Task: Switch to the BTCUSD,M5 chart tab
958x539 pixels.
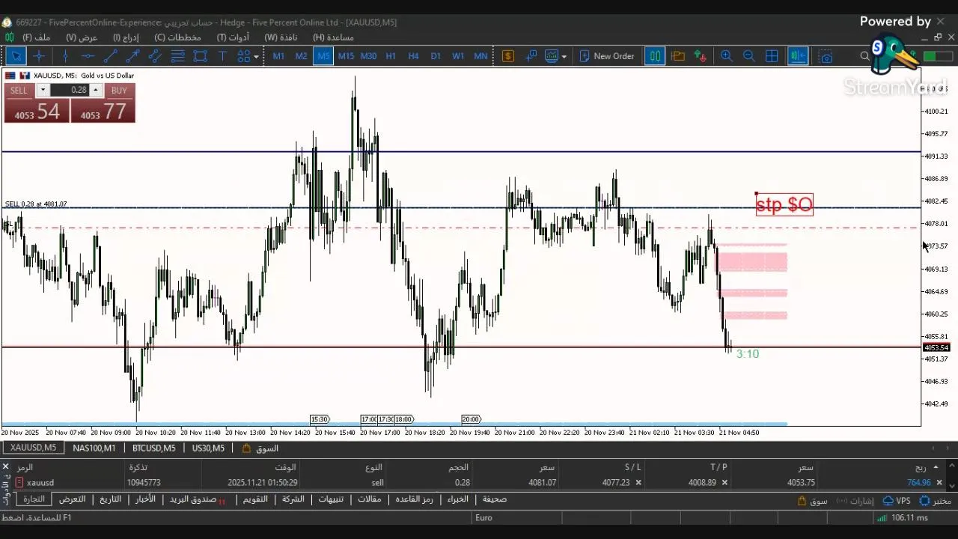Action: click(153, 448)
